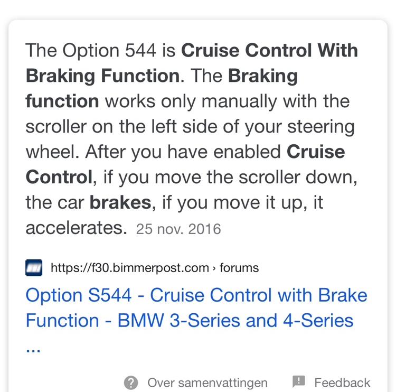
Task: Click the Bimmerpost site favicon
Action: (x=34, y=268)
